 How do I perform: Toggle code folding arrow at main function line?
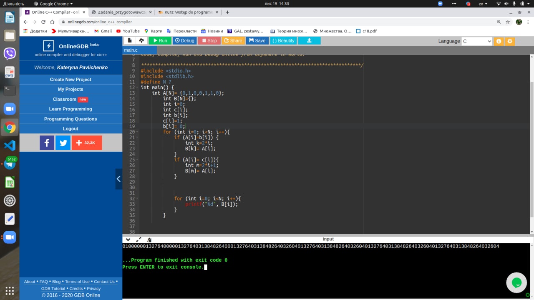(x=137, y=88)
